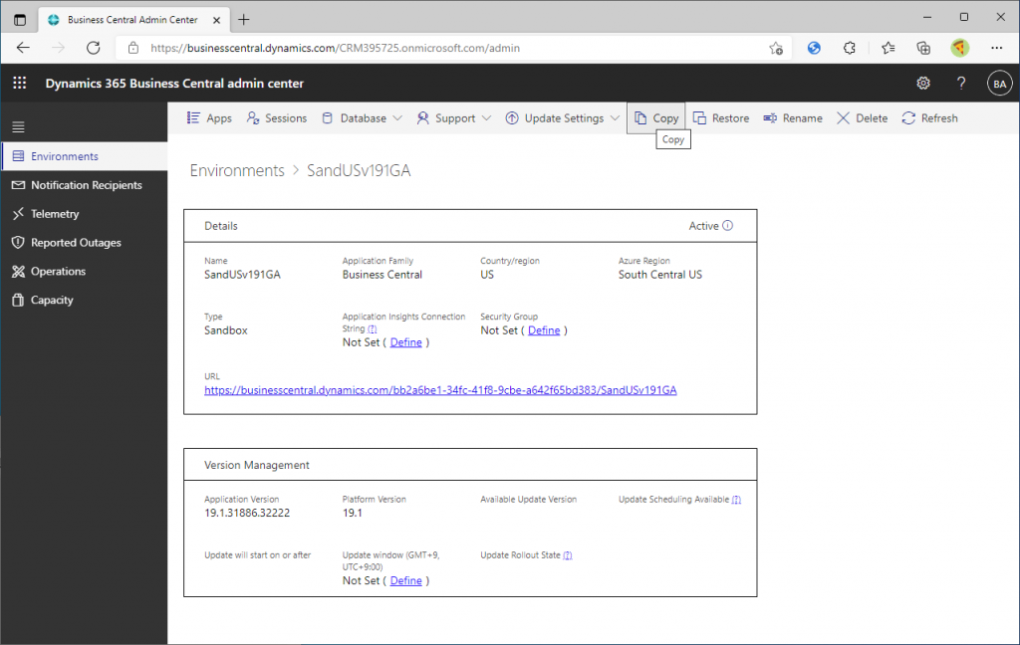Expand the Database dropdown menu
Viewport: 1020px width, 645px height.
pos(363,118)
